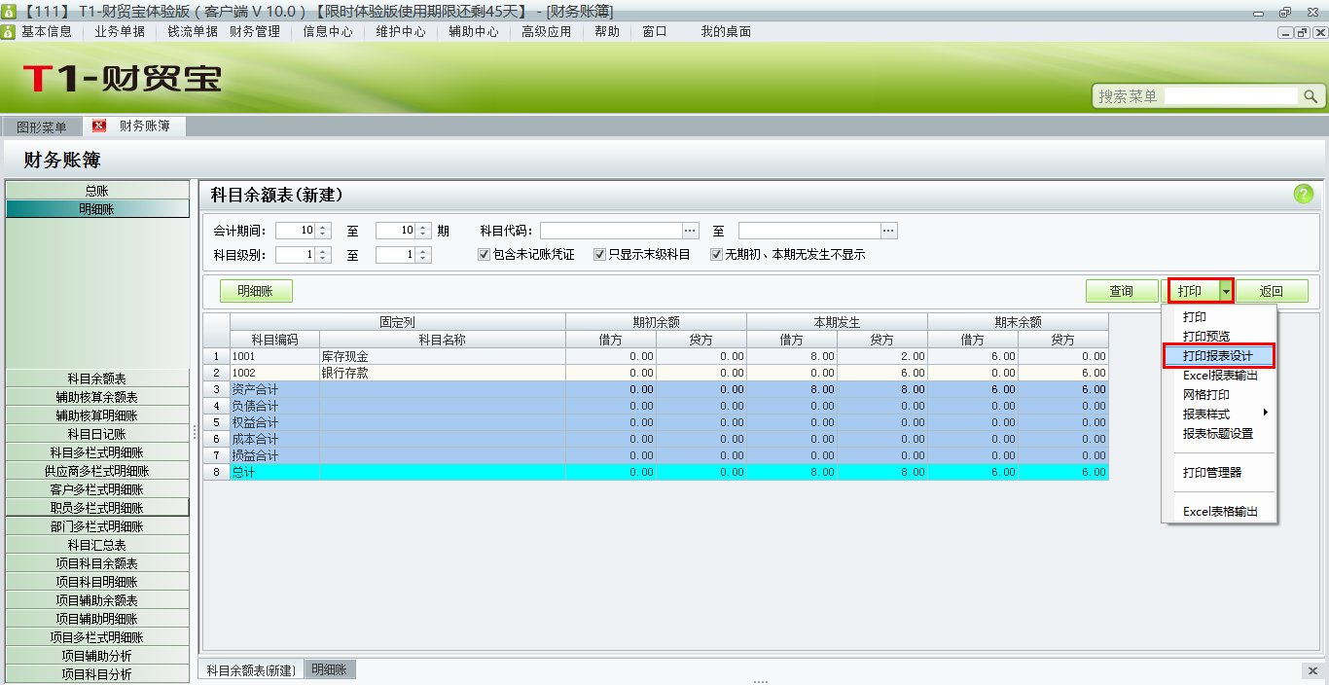
Task: Open the 基本信息 menu
Action: 47,31
